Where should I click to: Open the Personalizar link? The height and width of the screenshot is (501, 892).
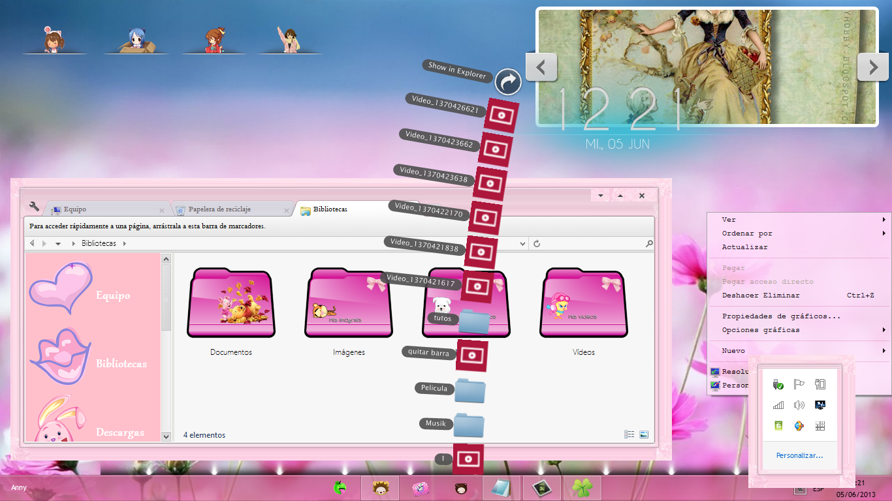pyautogui.click(x=799, y=456)
